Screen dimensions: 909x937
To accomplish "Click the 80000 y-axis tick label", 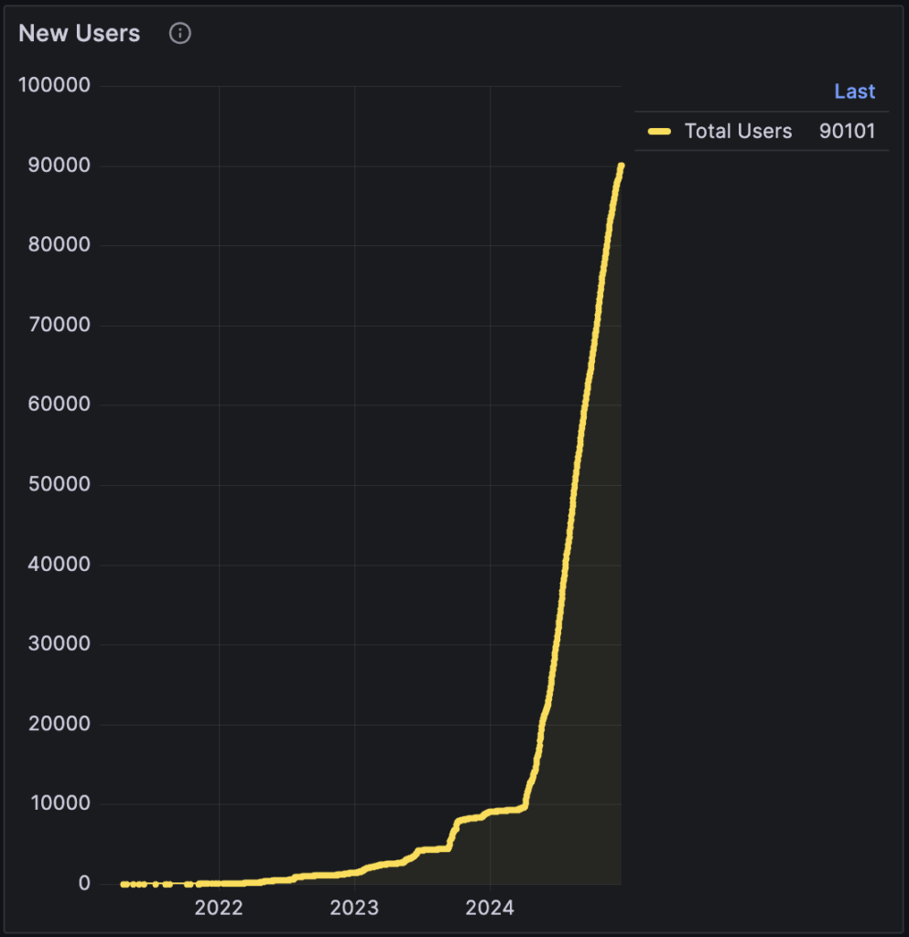I will 58,245.
